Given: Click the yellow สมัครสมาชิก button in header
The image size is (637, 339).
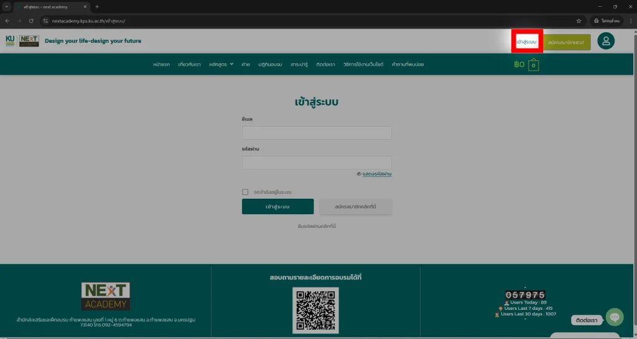Looking at the screenshot, I should [565, 42].
